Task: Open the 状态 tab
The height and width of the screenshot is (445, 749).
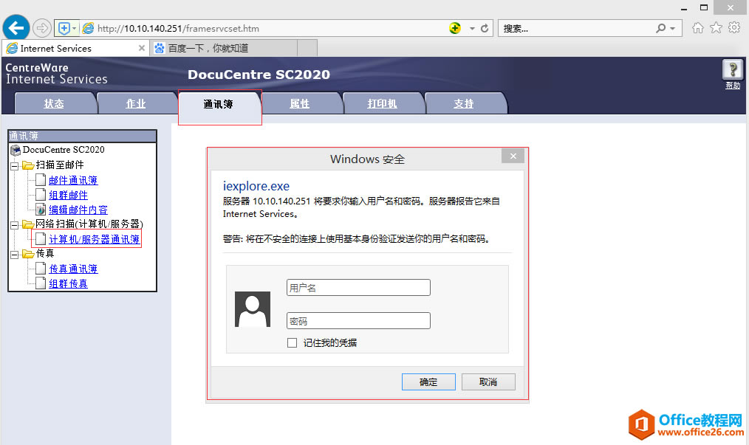Action: 54,103
